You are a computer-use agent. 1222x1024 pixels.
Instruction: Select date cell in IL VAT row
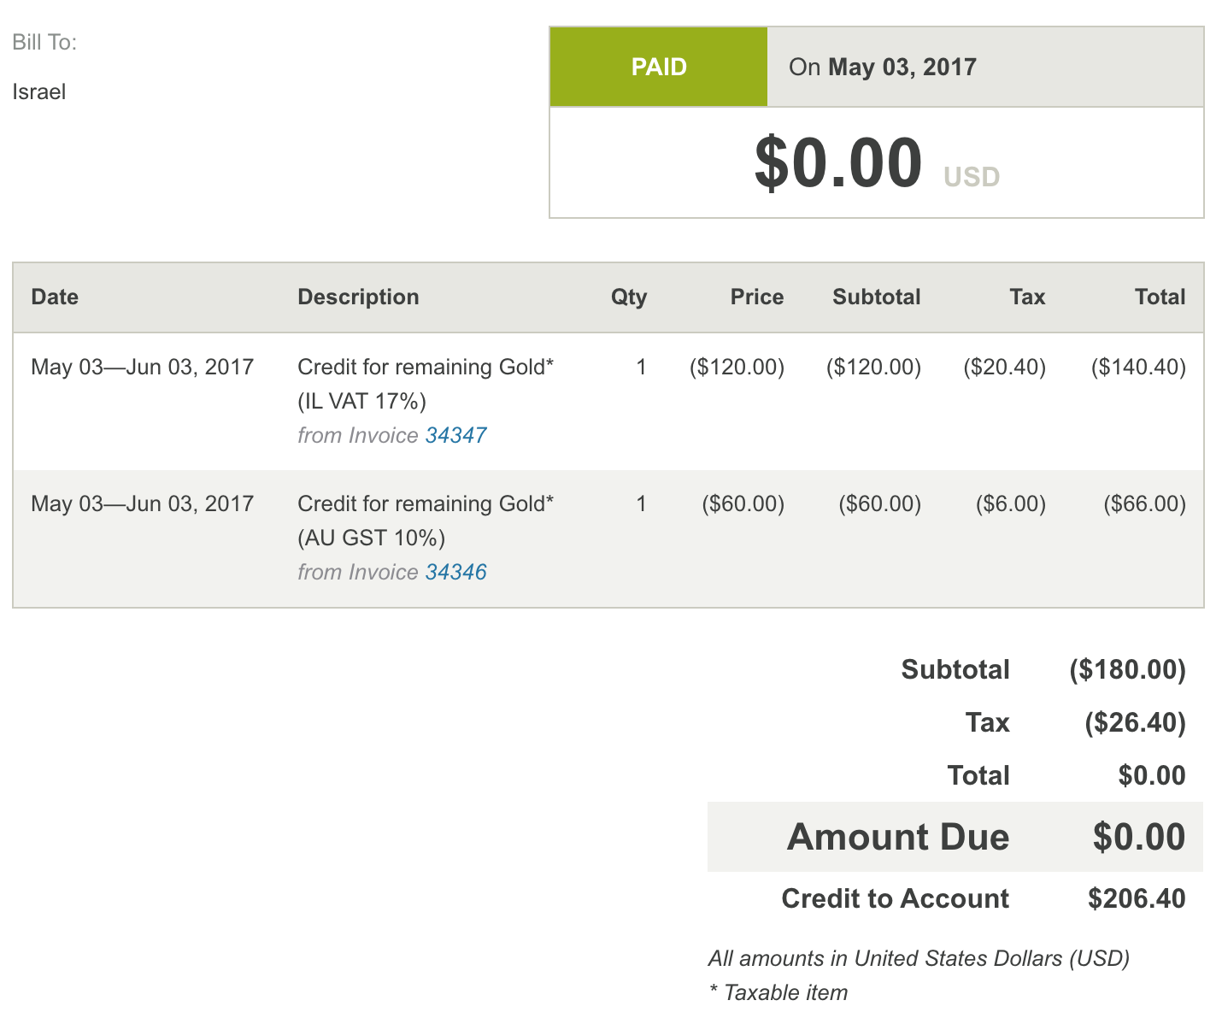[x=143, y=367]
